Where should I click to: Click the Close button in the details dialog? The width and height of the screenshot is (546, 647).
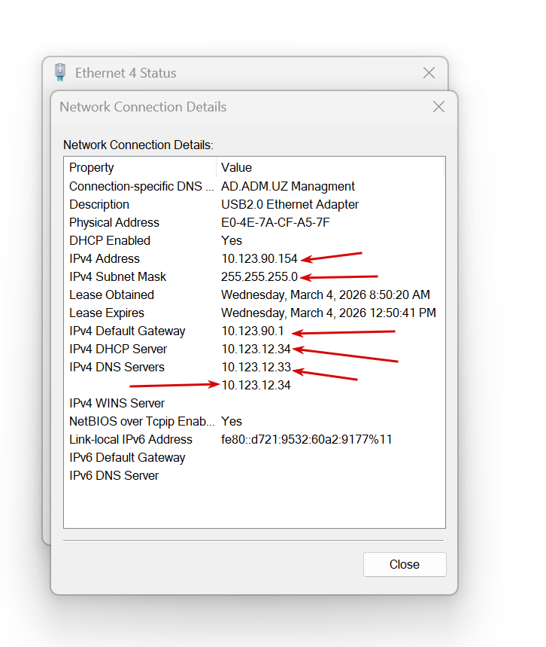coord(405,564)
